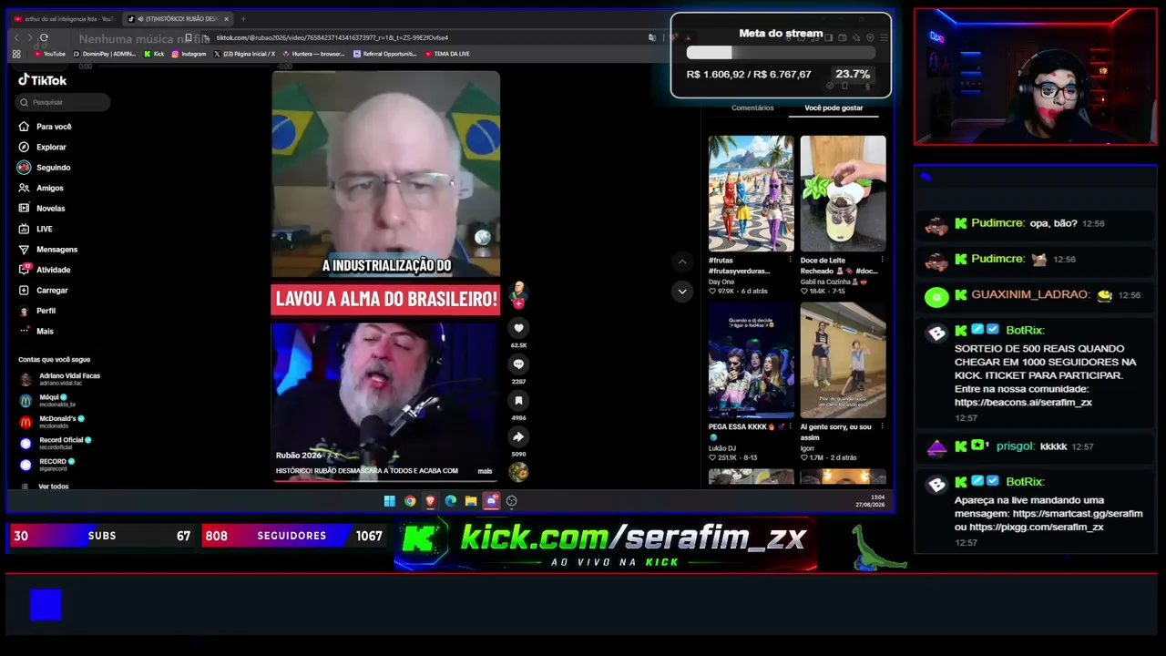Open the PEGA ESSA KKKK video thumbnail
Screen dimensions: 1166x656
[752, 361]
